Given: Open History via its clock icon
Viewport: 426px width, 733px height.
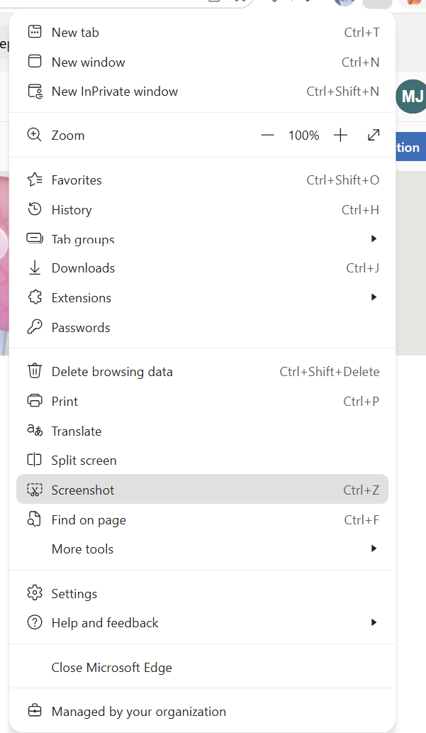Looking at the screenshot, I should coord(35,209).
